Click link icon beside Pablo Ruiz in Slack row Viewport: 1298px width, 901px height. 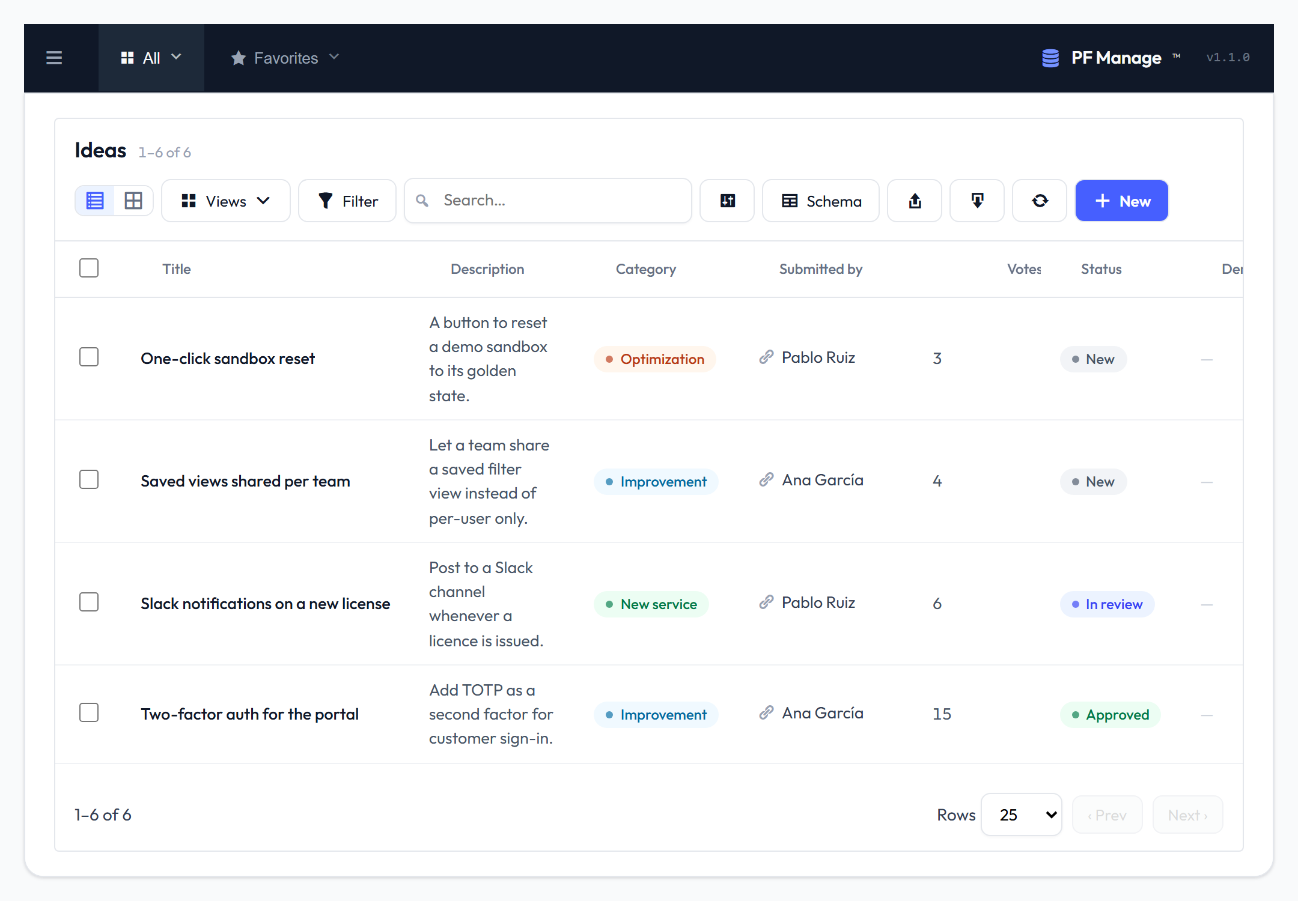[x=766, y=602]
